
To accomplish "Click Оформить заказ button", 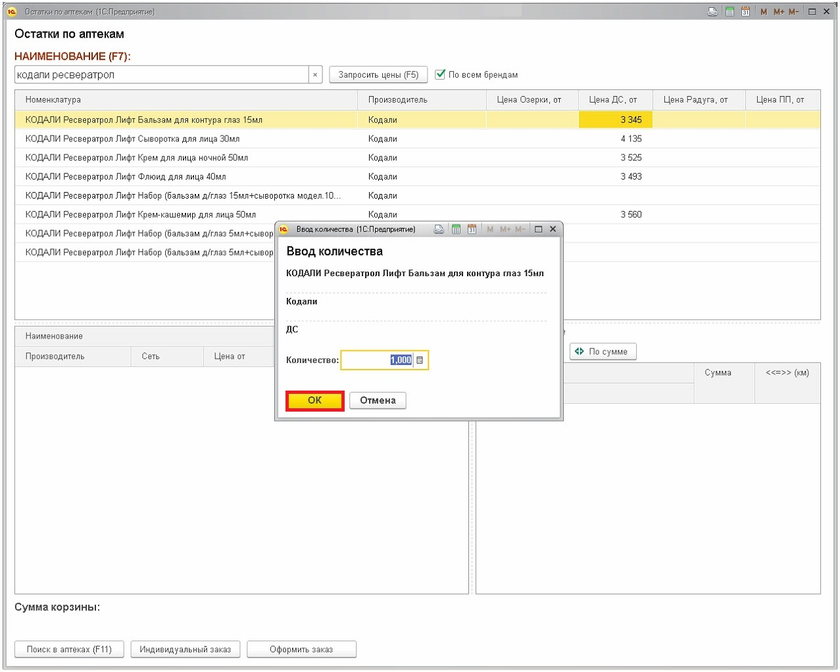I will (301, 650).
